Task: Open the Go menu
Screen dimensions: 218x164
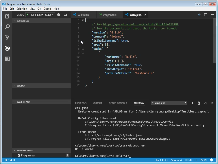Action: (x=39, y=9)
